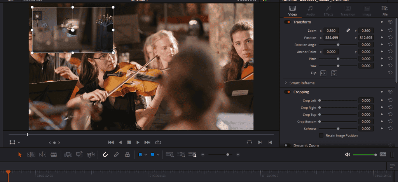Disable the Transform section toggle
This screenshot has height=182, width=398.
point(287,22)
